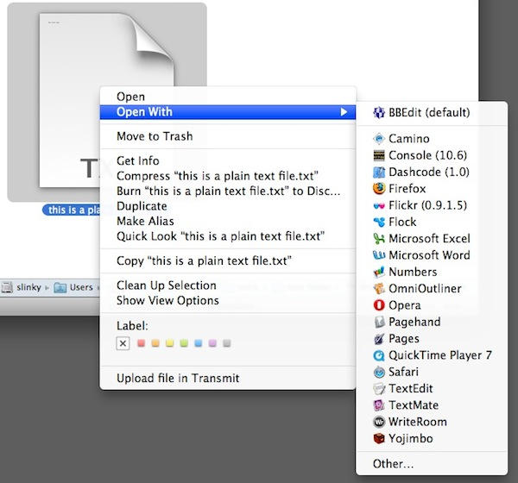
Task: Select the X no-label option
Action: point(123,343)
